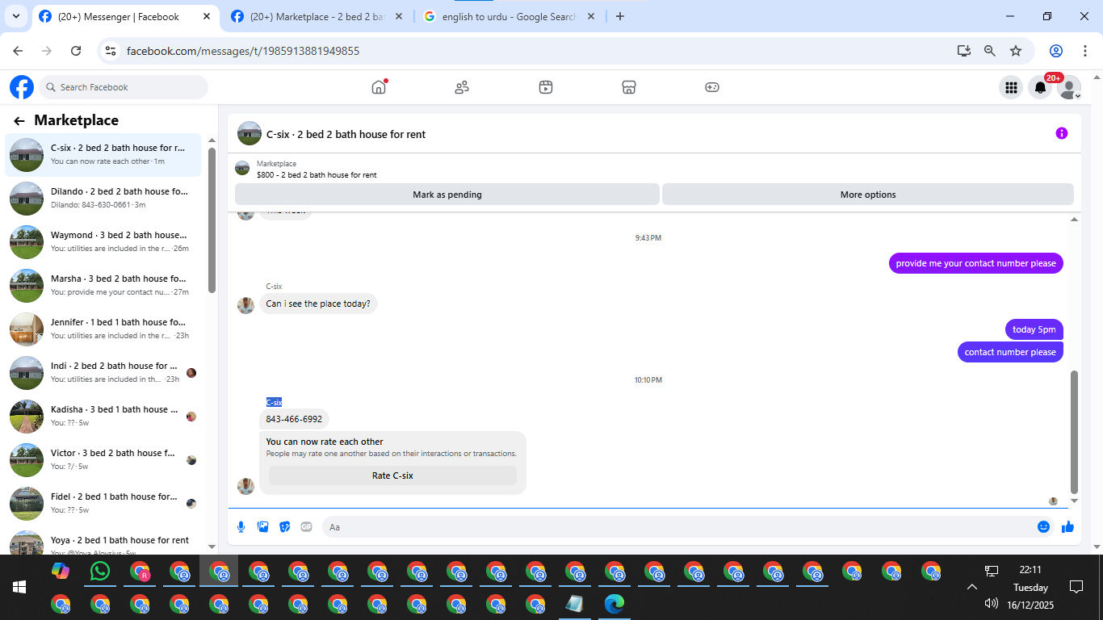Open Indi 2 bed 2 bath conversation
This screenshot has width=1103, height=620.
click(103, 372)
